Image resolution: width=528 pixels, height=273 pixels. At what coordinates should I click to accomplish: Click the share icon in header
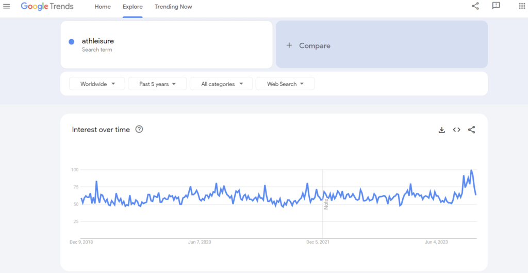tap(475, 6)
